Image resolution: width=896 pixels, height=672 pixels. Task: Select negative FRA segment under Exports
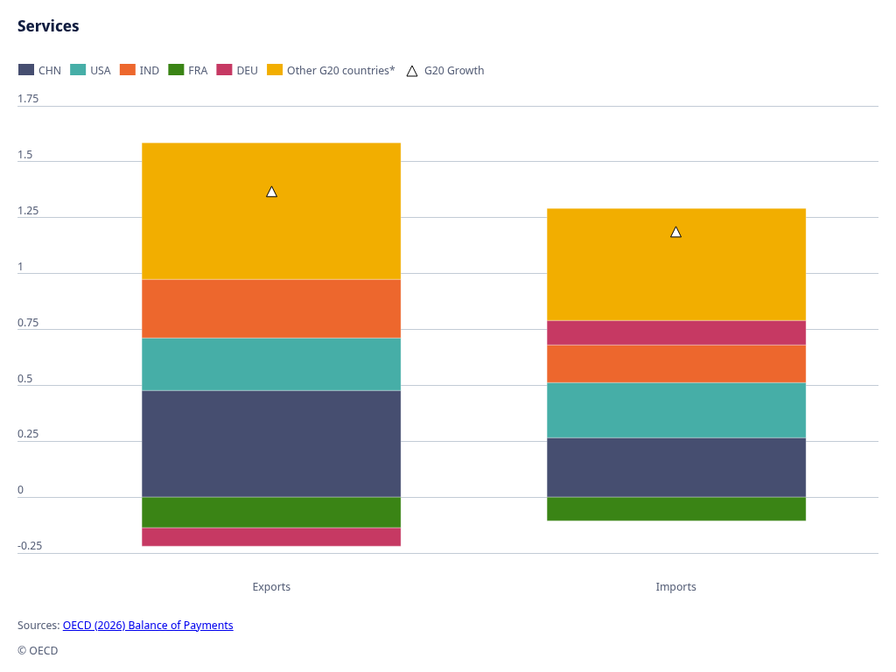click(x=271, y=512)
